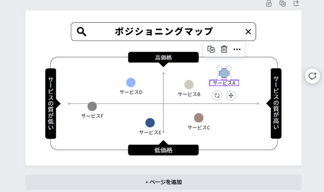The height and width of the screenshot is (192, 324).
Task: Click the X icon in title box
Action: click(x=248, y=32)
